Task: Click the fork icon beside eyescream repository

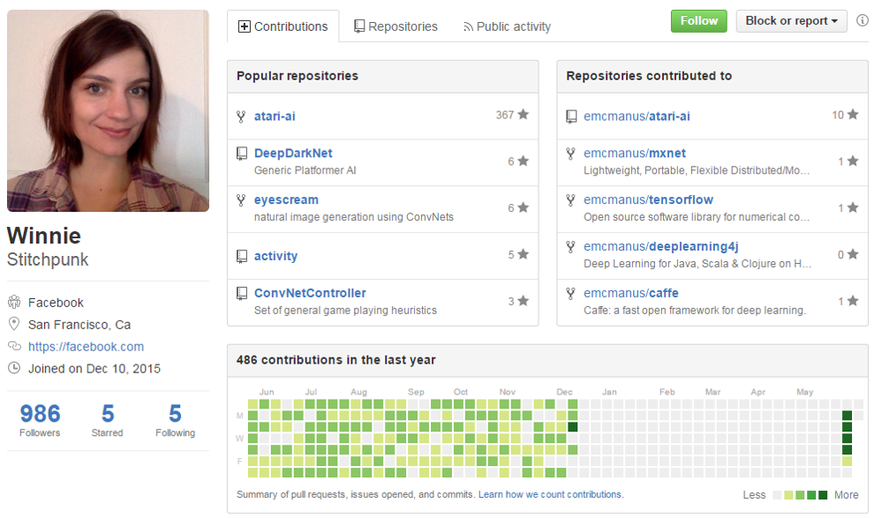Action: coord(241,200)
